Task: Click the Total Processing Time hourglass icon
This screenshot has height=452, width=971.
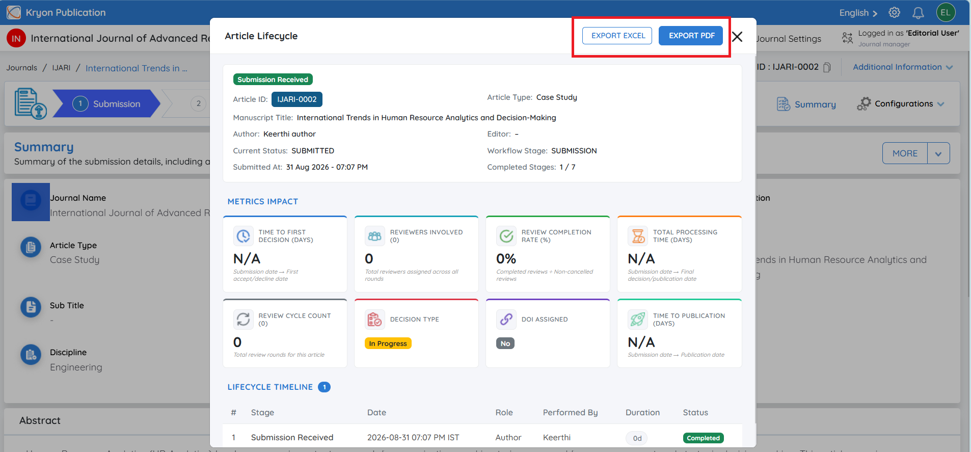Action: (x=638, y=236)
